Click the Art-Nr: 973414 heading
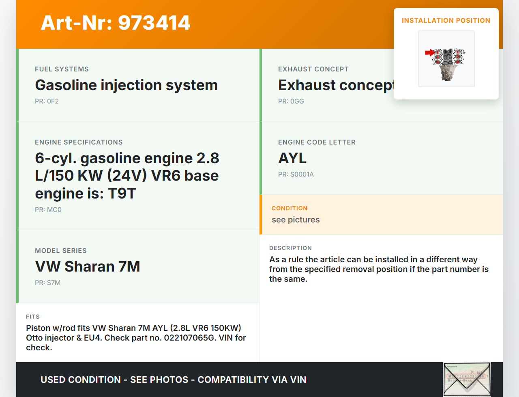 point(116,23)
